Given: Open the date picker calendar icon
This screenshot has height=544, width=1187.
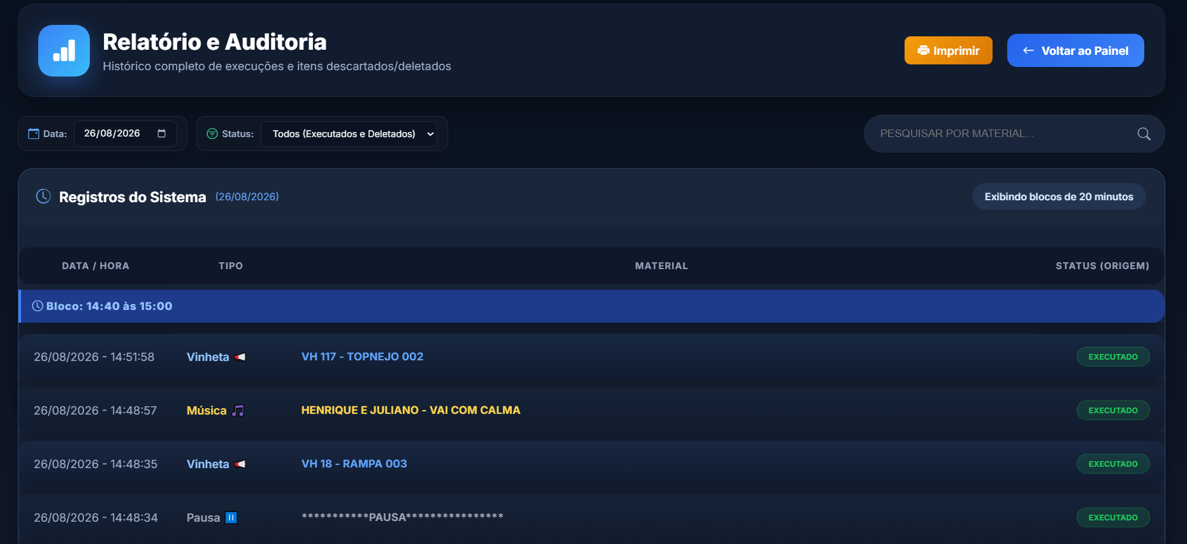Looking at the screenshot, I should (x=161, y=133).
